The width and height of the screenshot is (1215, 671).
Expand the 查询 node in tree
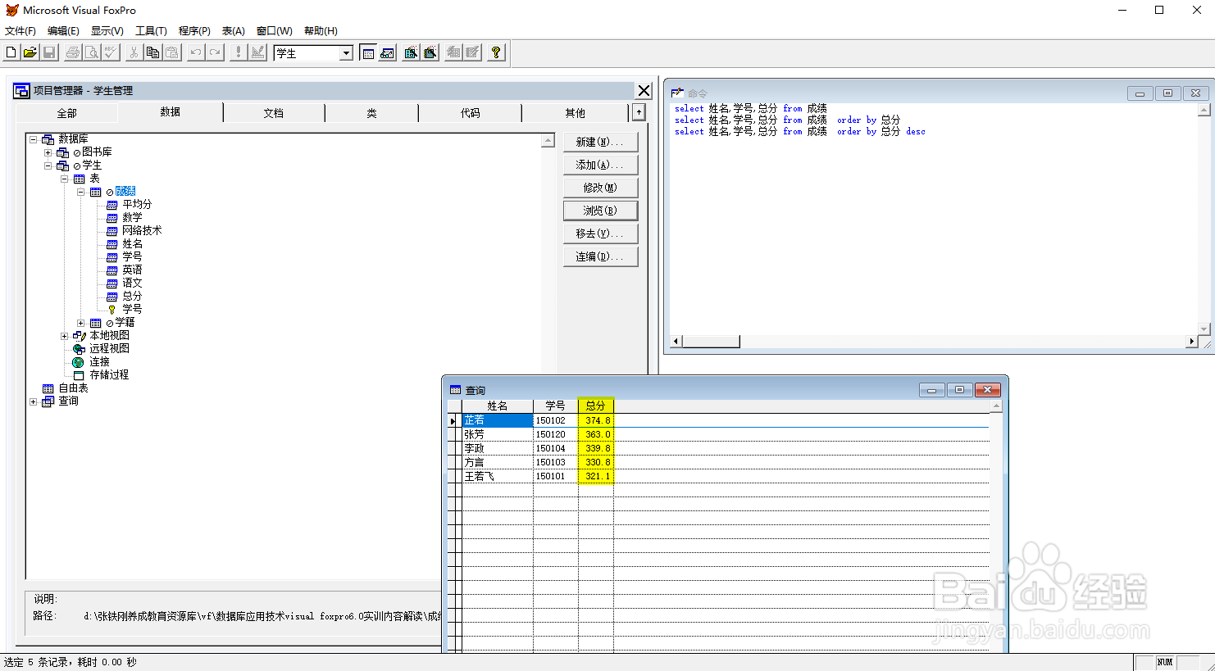coord(34,401)
